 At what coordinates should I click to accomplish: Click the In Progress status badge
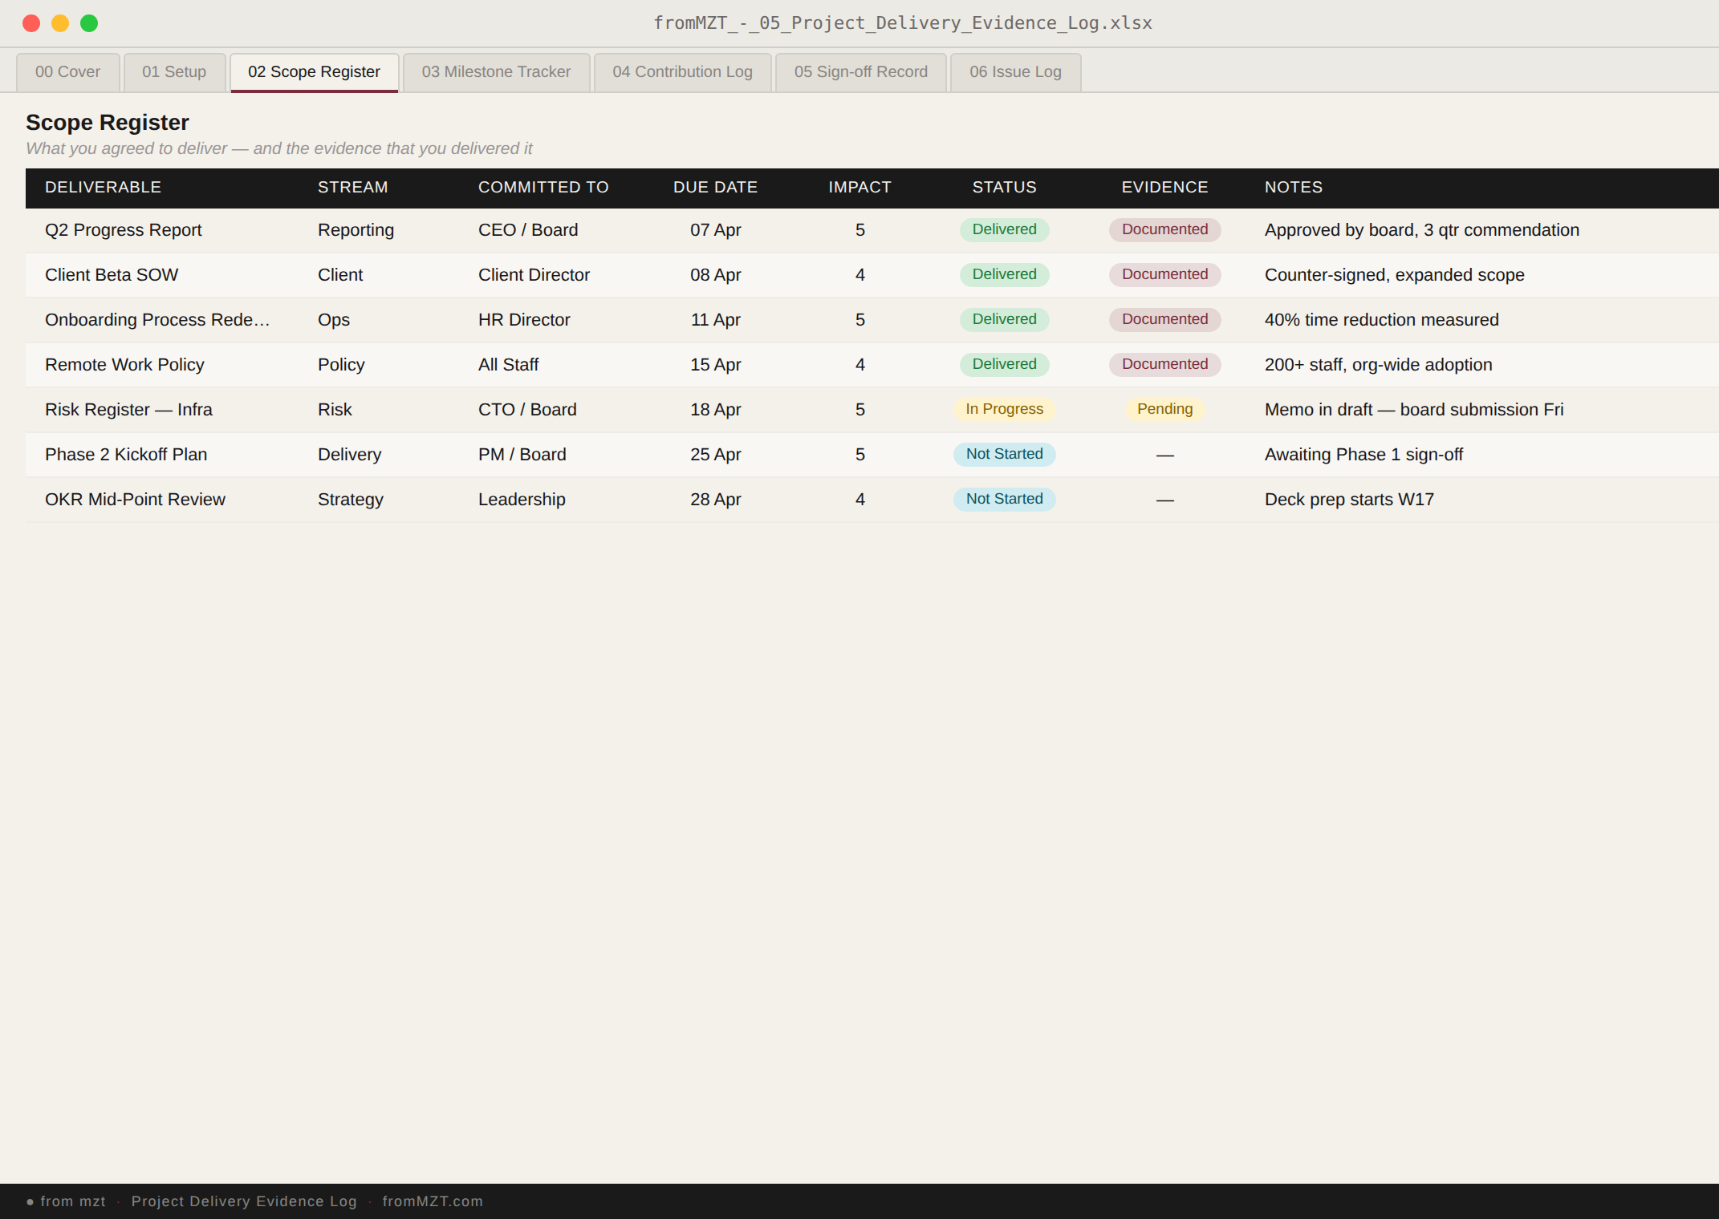pyautogui.click(x=1004, y=409)
